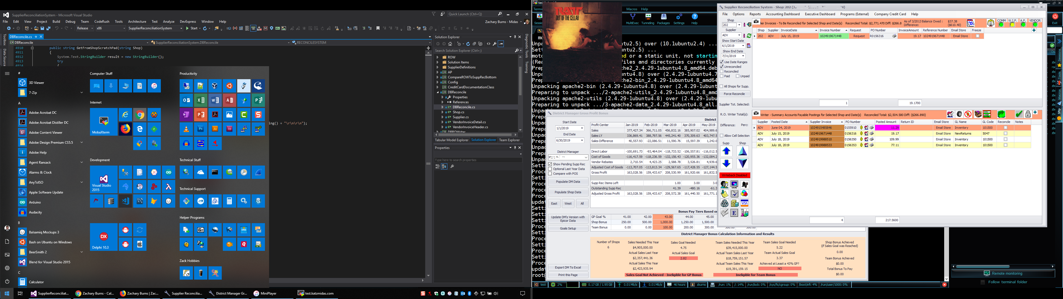
Task: Click the green checkmark icon in R.O. Writer header
Action: tap(1019, 114)
